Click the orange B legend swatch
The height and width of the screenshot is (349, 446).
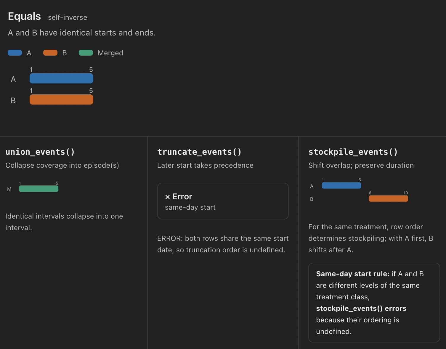50,53
